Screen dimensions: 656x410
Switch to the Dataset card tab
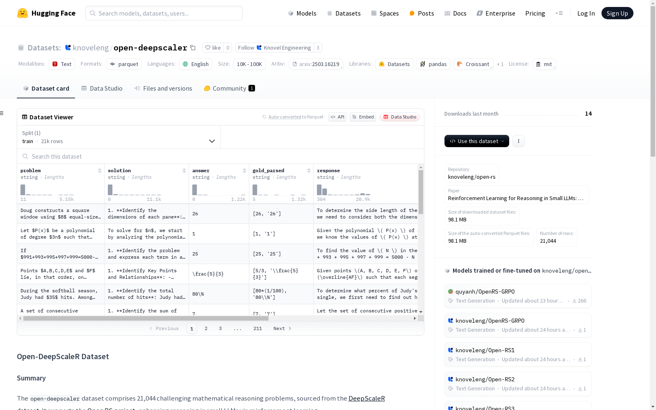click(x=46, y=88)
